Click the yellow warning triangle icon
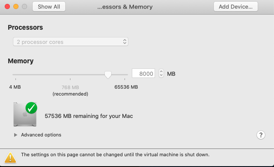This screenshot has height=167, width=274. (x=10, y=158)
